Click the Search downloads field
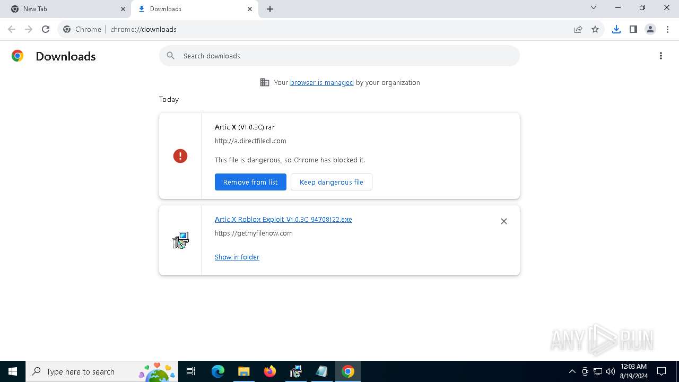679x382 pixels. [339, 56]
